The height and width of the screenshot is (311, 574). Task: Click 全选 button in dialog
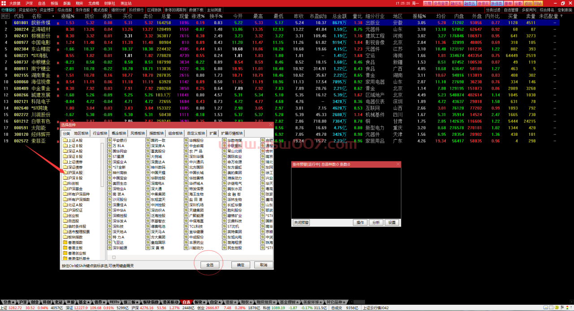pyautogui.click(x=209, y=265)
